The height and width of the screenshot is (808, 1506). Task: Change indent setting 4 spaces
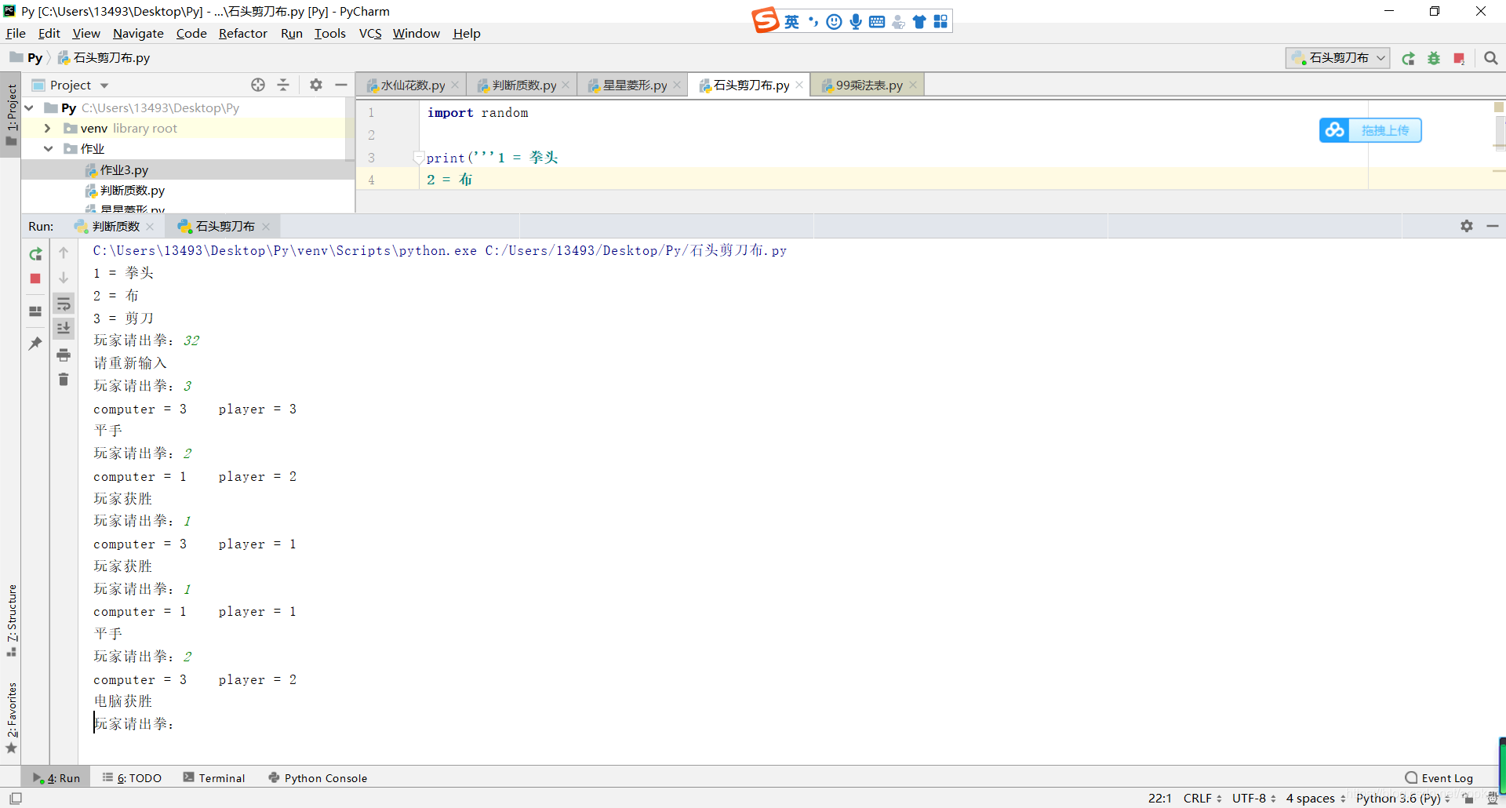(x=1315, y=798)
